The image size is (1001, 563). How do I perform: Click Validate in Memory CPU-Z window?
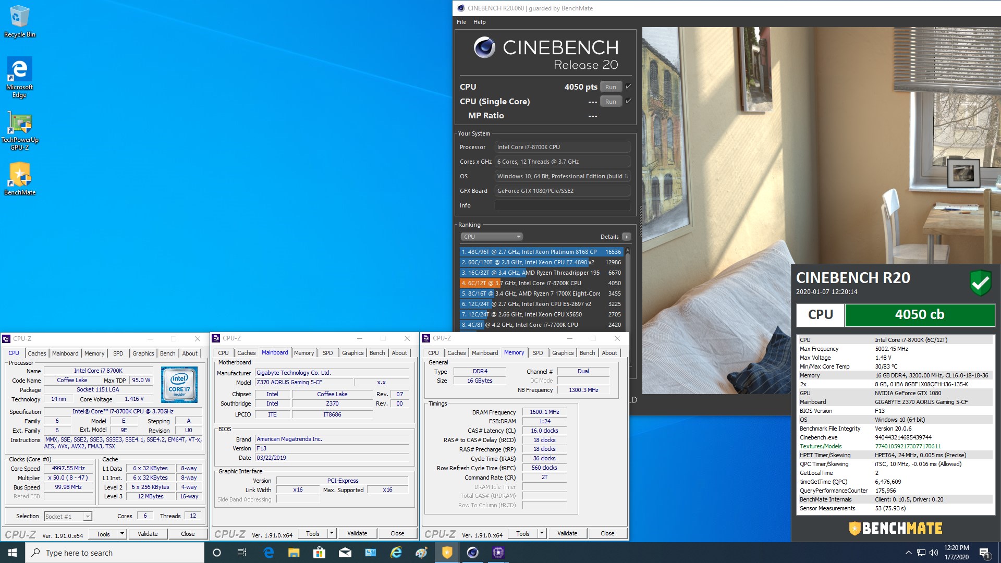click(567, 533)
